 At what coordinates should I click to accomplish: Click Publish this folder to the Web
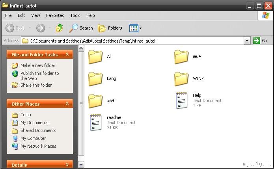pos(40,76)
